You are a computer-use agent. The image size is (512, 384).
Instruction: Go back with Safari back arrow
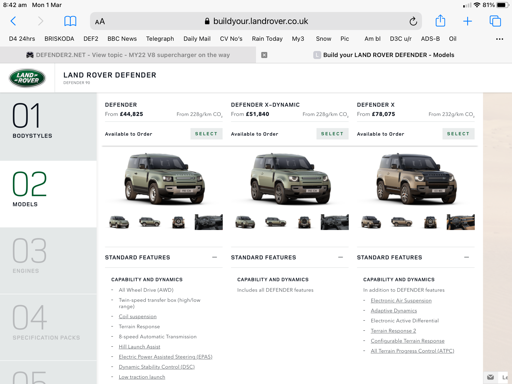point(13,21)
